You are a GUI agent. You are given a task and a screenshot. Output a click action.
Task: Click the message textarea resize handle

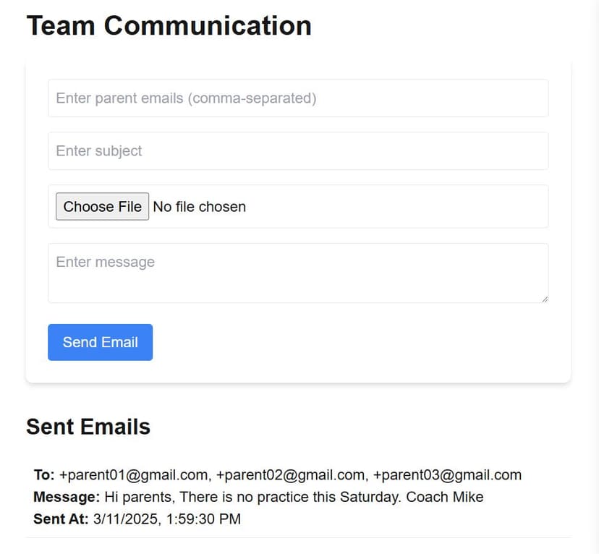pyautogui.click(x=544, y=299)
